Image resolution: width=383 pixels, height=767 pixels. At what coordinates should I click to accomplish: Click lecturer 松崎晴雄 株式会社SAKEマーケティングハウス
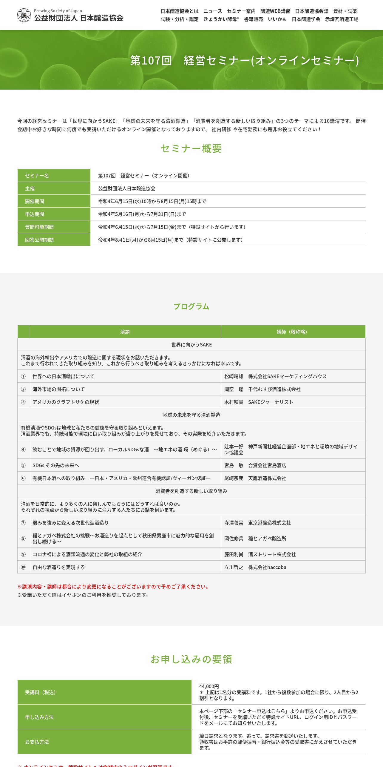(276, 376)
